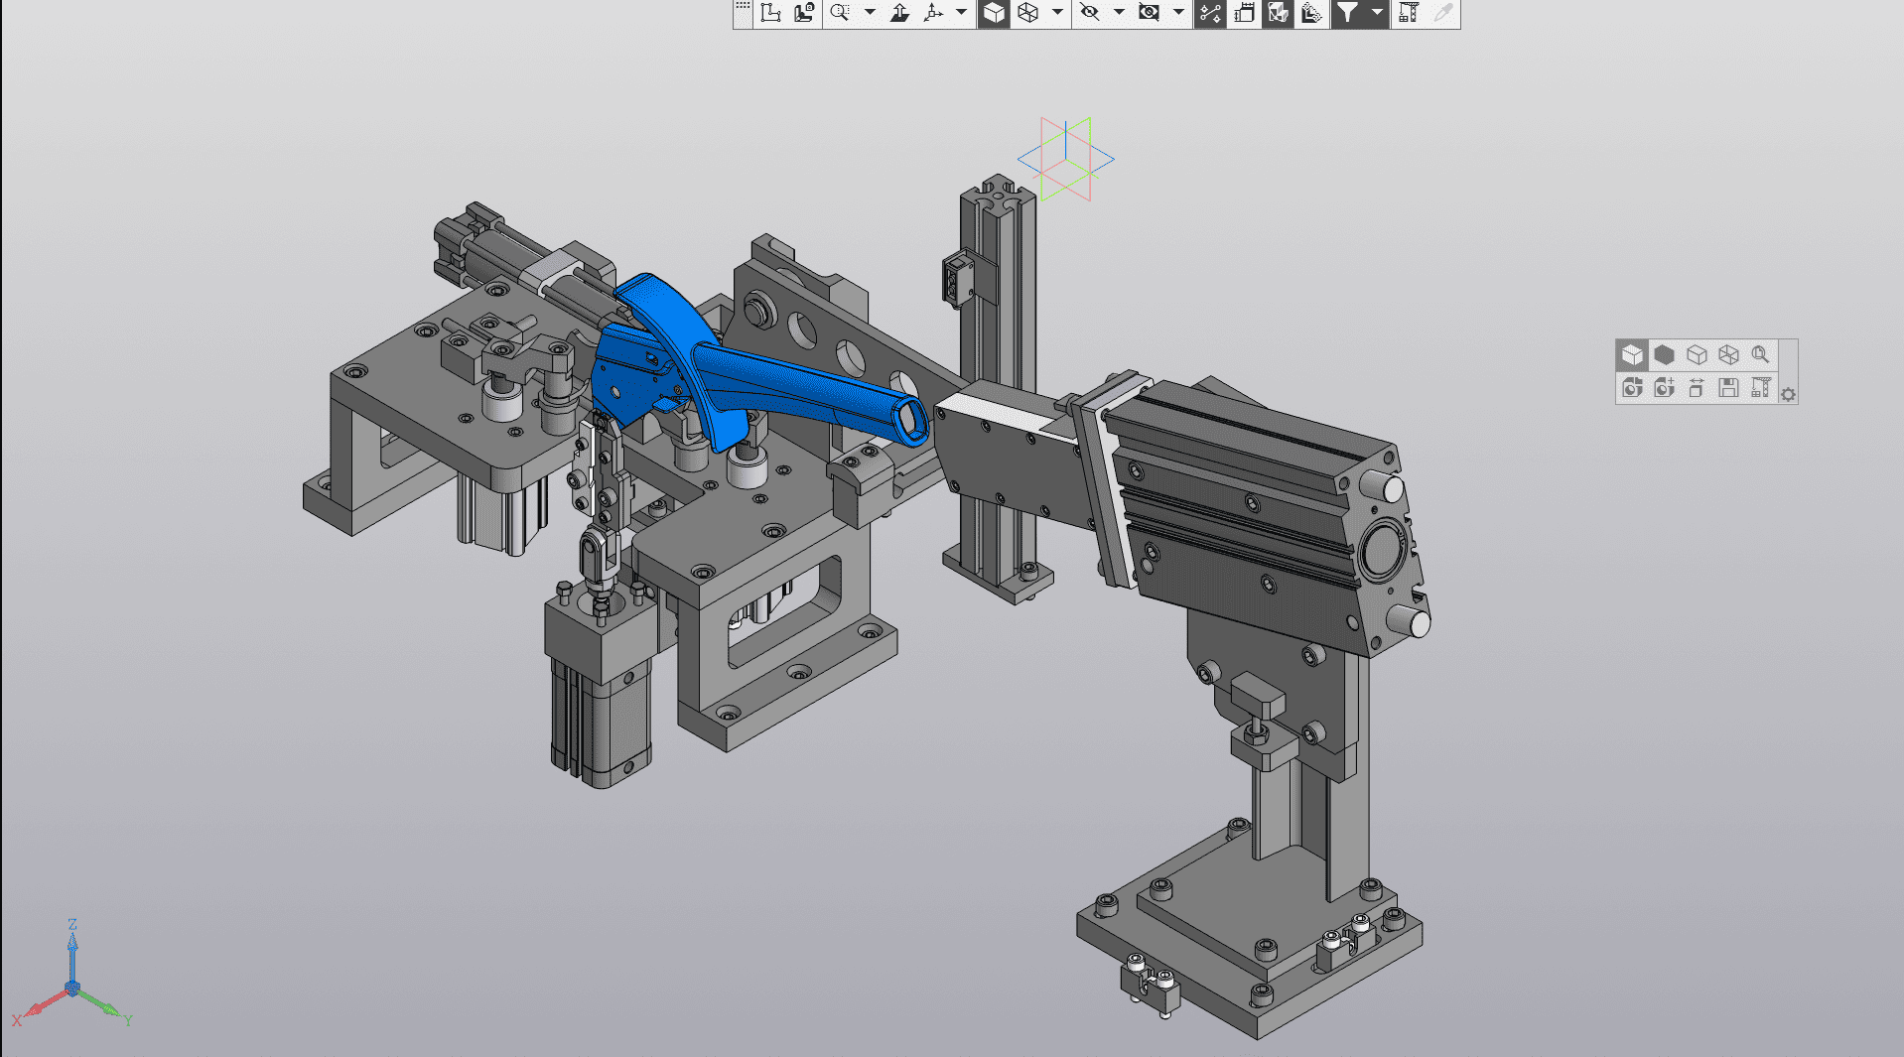
Task: Toggle the funnel filter button
Action: point(1347,13)
